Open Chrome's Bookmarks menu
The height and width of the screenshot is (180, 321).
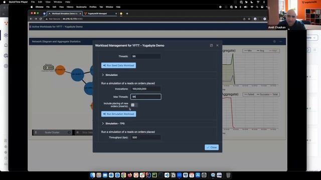(81, 7)
